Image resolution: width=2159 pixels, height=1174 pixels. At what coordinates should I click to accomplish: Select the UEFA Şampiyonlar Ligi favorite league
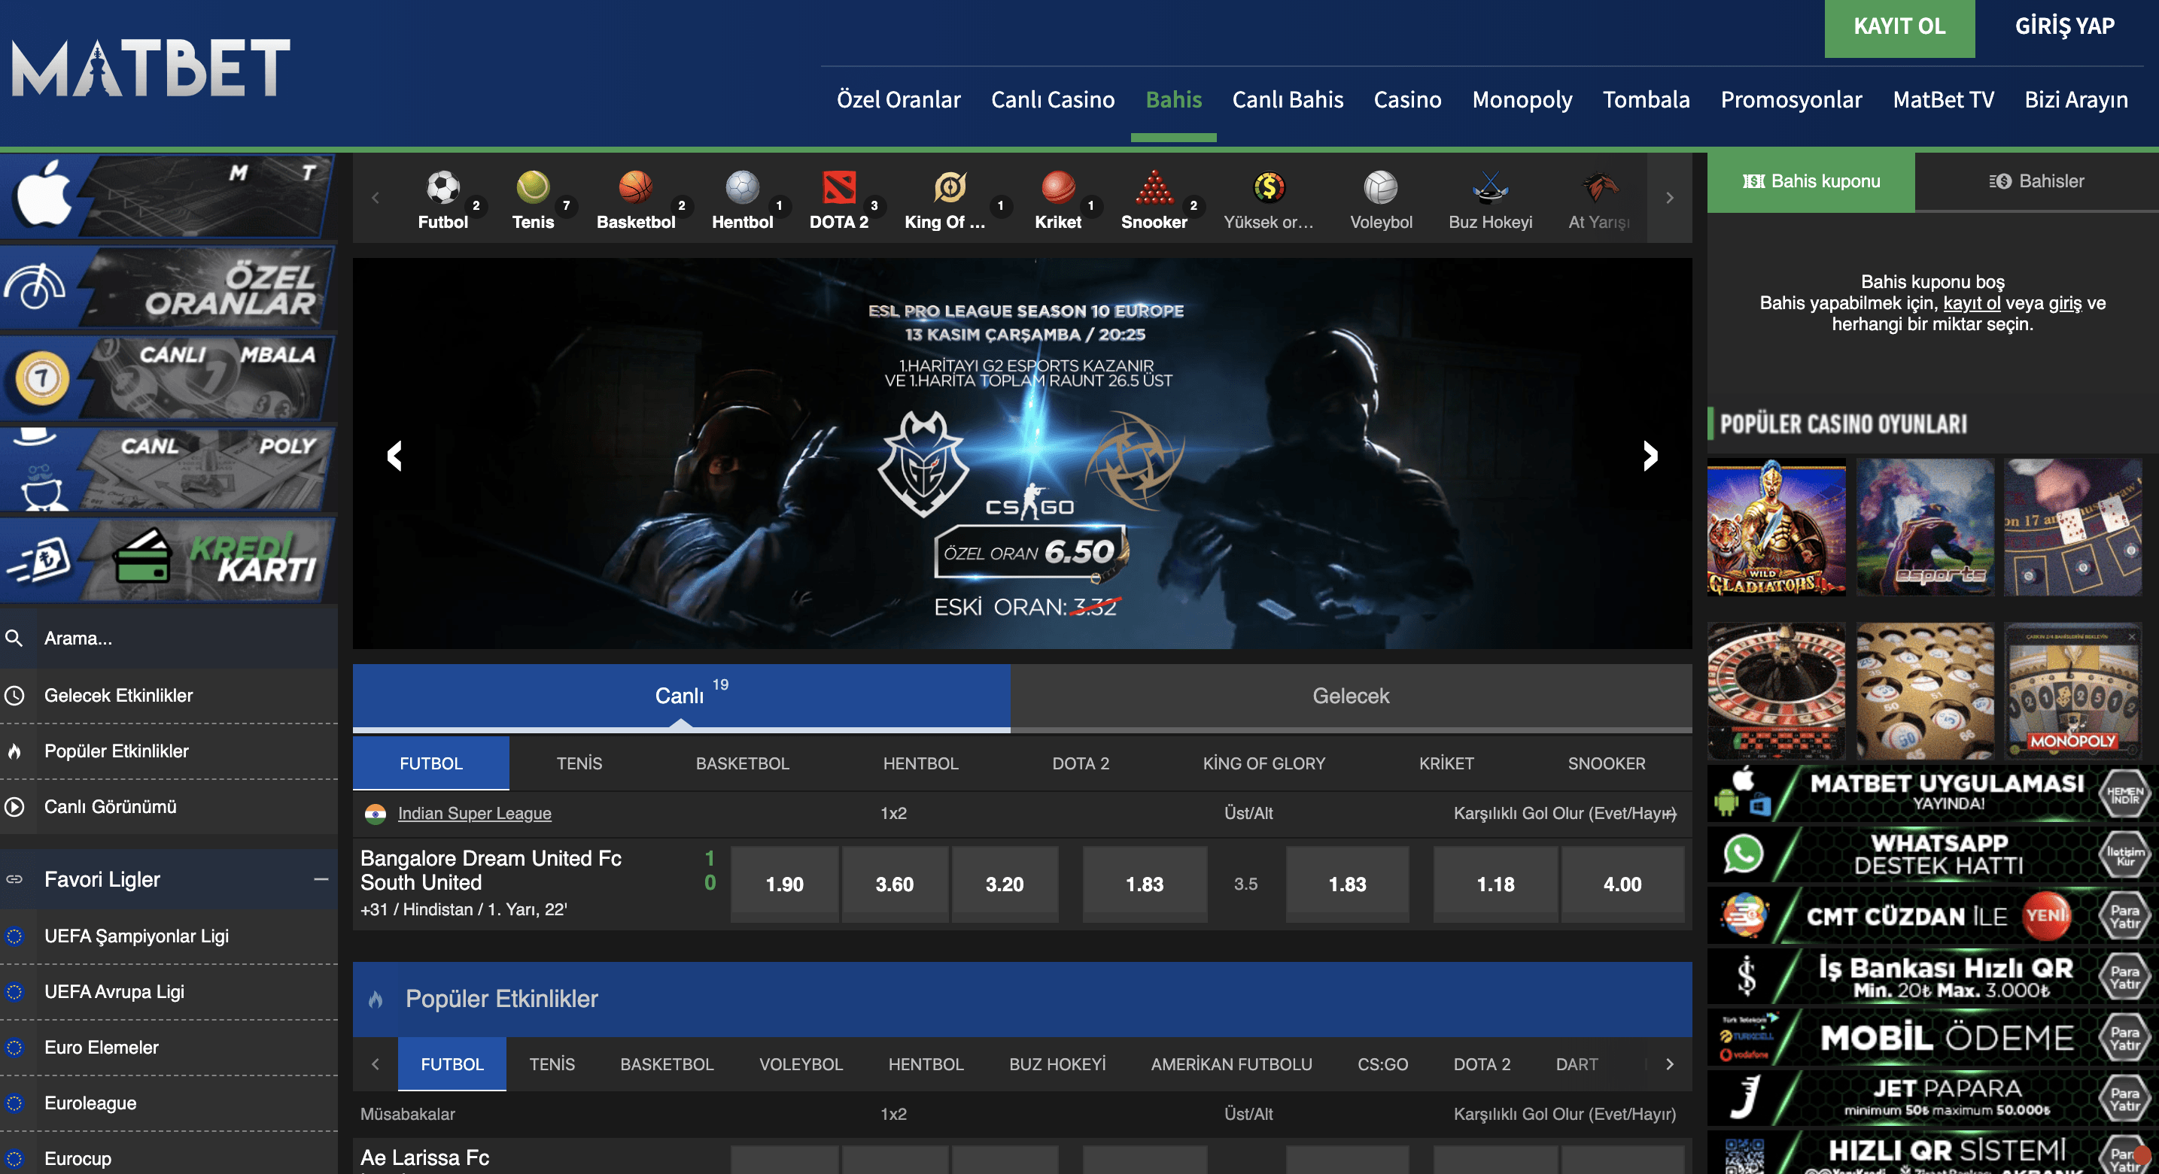point(137,936)
